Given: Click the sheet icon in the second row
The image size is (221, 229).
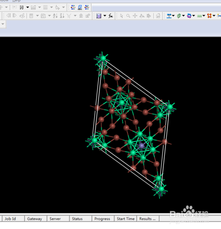Looking at the screenshot, I should 31,16.
